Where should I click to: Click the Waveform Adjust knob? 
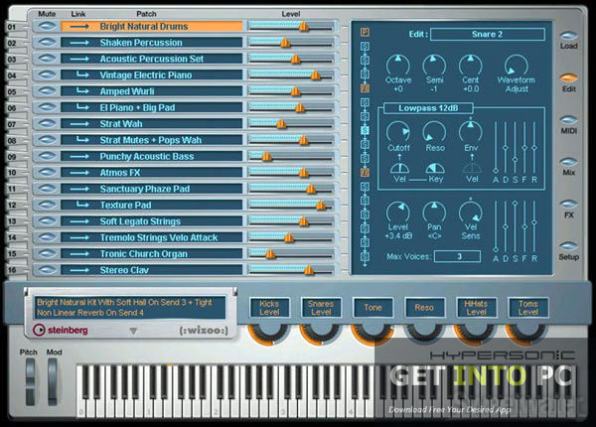516,65
